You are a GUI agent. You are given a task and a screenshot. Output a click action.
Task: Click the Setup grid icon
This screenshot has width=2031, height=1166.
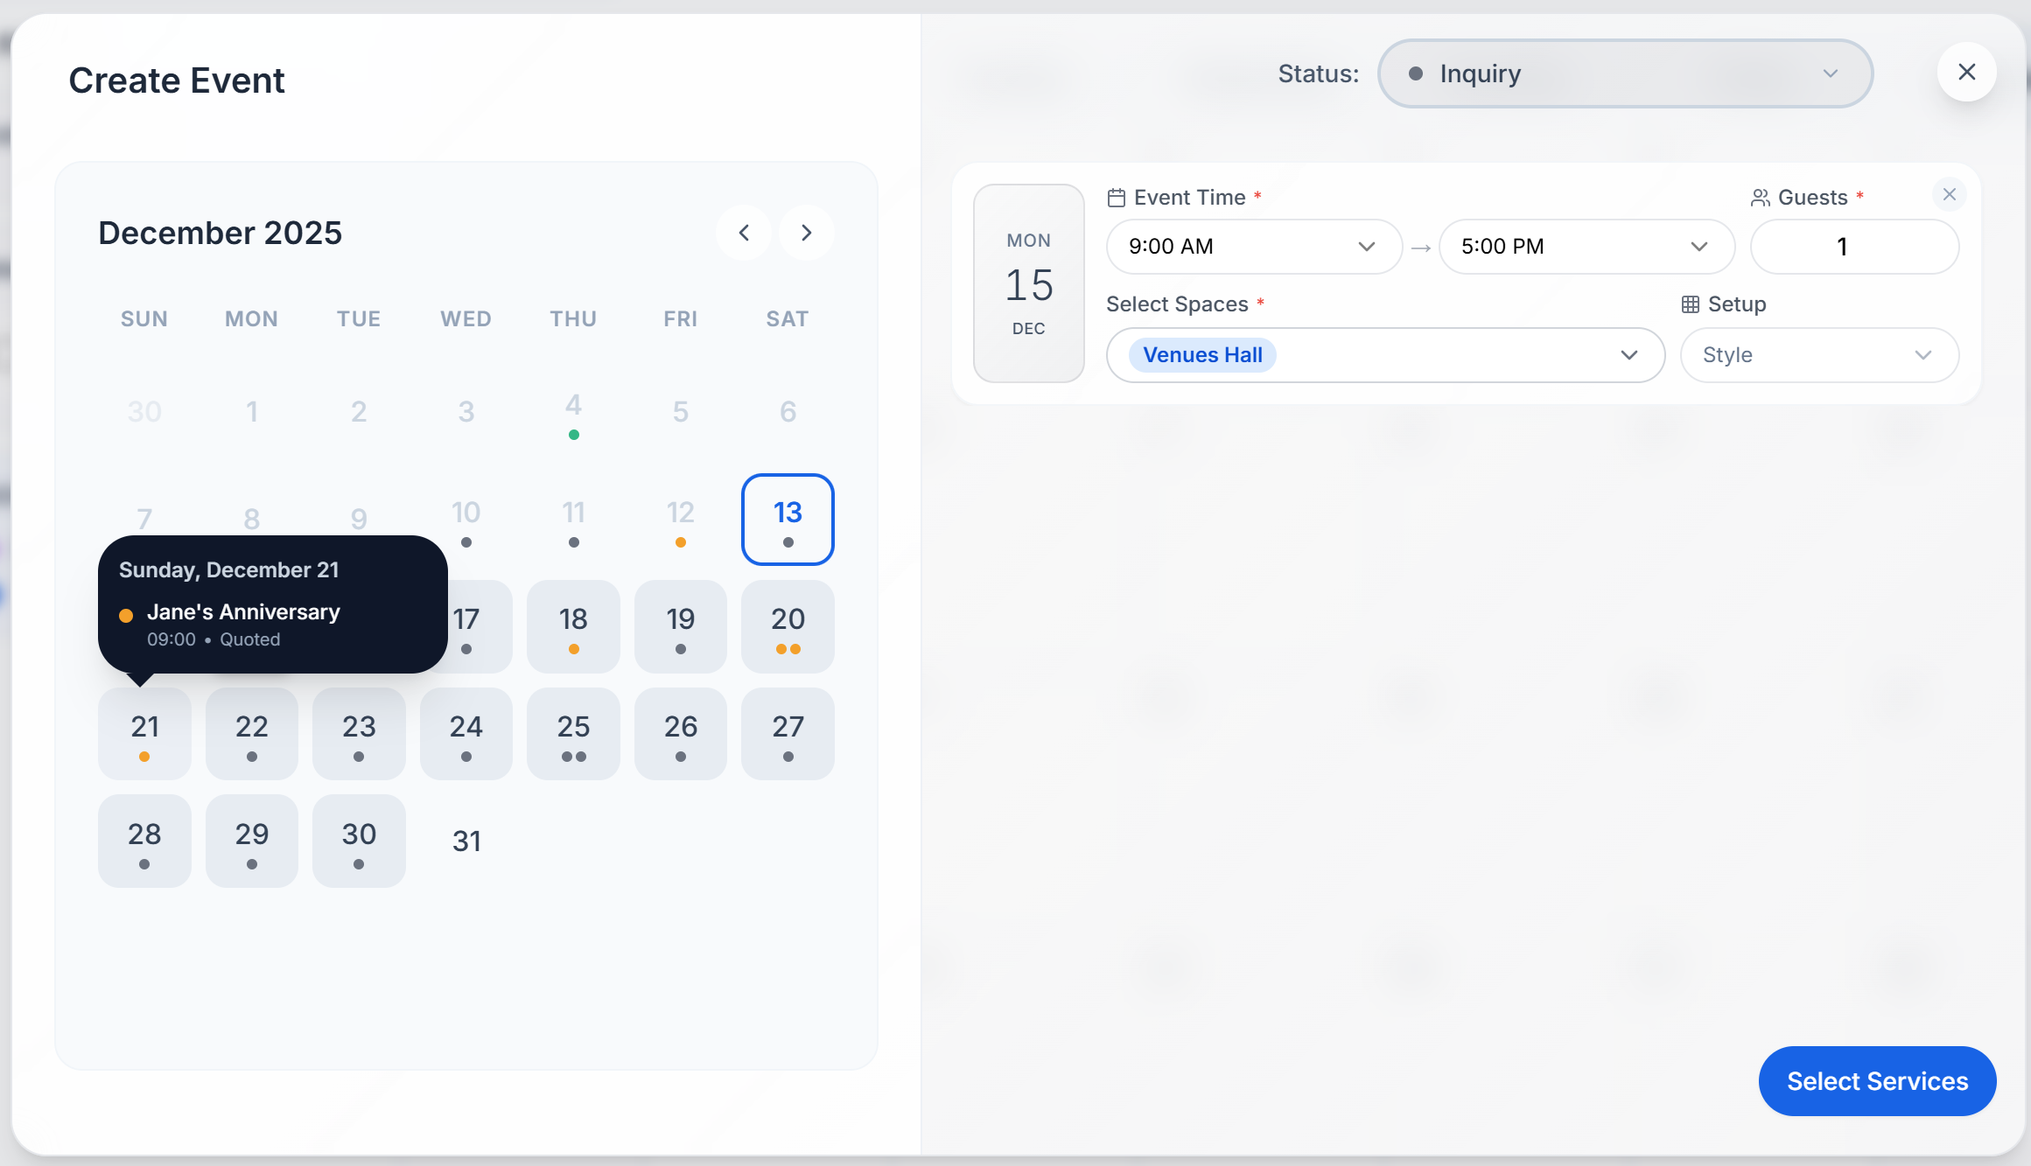[1690, 304]
